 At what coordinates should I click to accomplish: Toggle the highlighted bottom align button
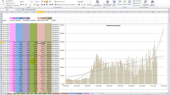tap(47, 2)
